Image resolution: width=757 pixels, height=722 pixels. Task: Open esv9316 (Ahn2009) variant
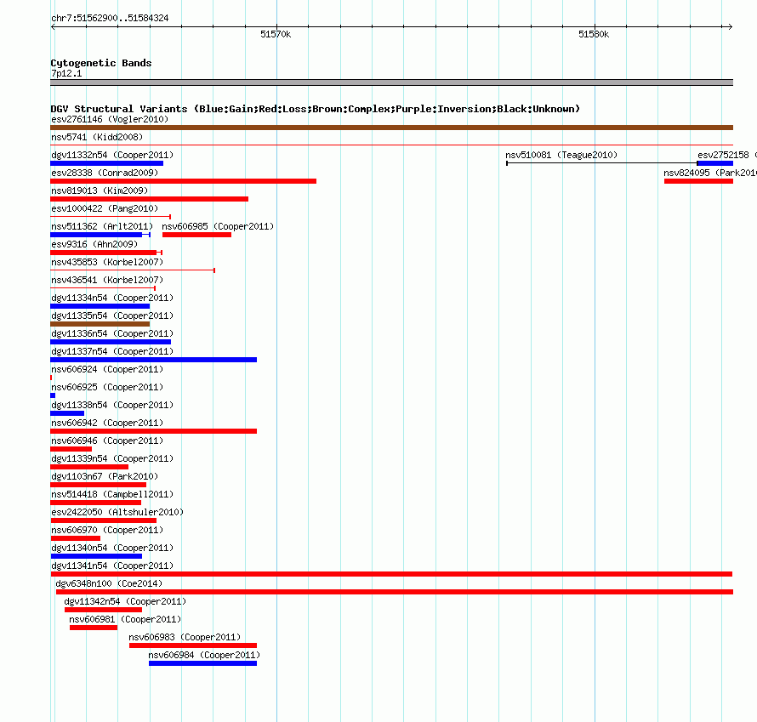pos(94,244)
